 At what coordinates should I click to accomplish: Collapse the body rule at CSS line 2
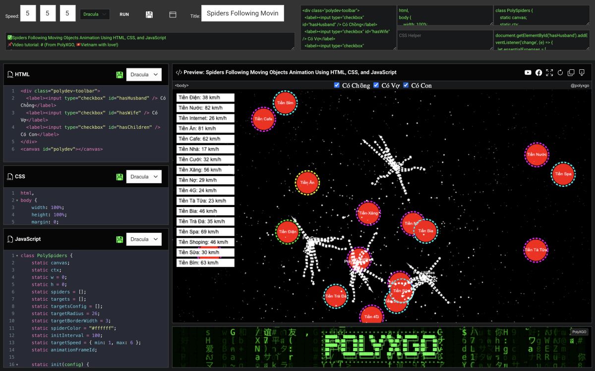click(17, 201)
